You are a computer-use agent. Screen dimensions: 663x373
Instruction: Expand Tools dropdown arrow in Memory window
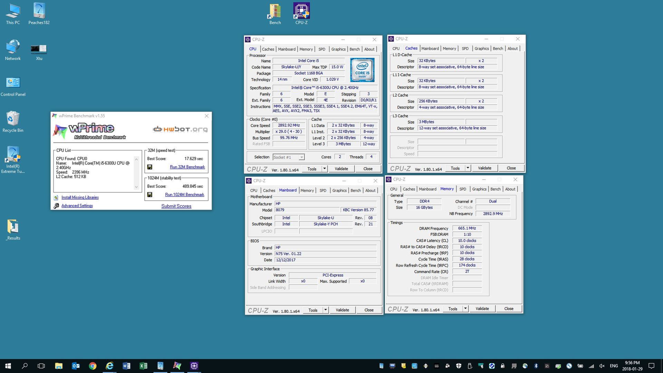point(465,308)
